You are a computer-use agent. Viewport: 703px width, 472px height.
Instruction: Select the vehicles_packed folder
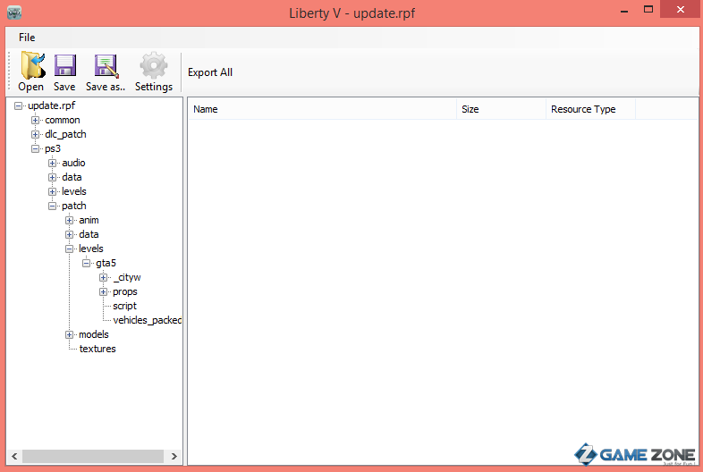147,321
